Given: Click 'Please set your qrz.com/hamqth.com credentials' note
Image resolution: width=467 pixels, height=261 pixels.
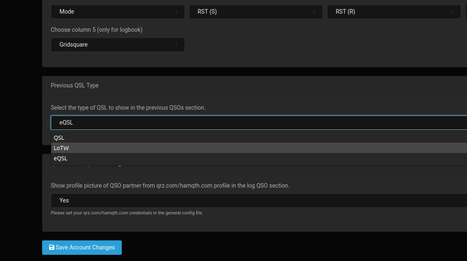Looking at the screenshot, I should (127, 213).
